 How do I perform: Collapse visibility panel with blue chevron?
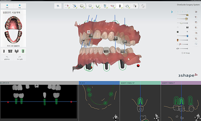point(172,12)
